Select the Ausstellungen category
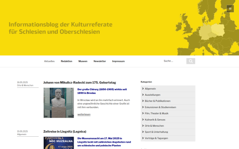Image resolution: width=239 pixels, height=149 pixels. 153,95
